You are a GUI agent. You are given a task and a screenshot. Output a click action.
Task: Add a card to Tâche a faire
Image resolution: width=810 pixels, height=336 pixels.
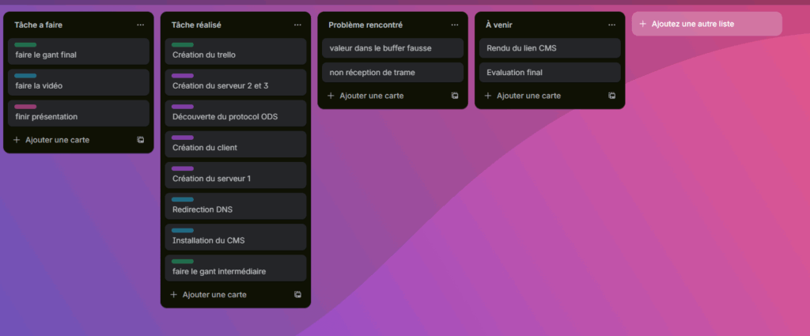click(x=57, y=140)
